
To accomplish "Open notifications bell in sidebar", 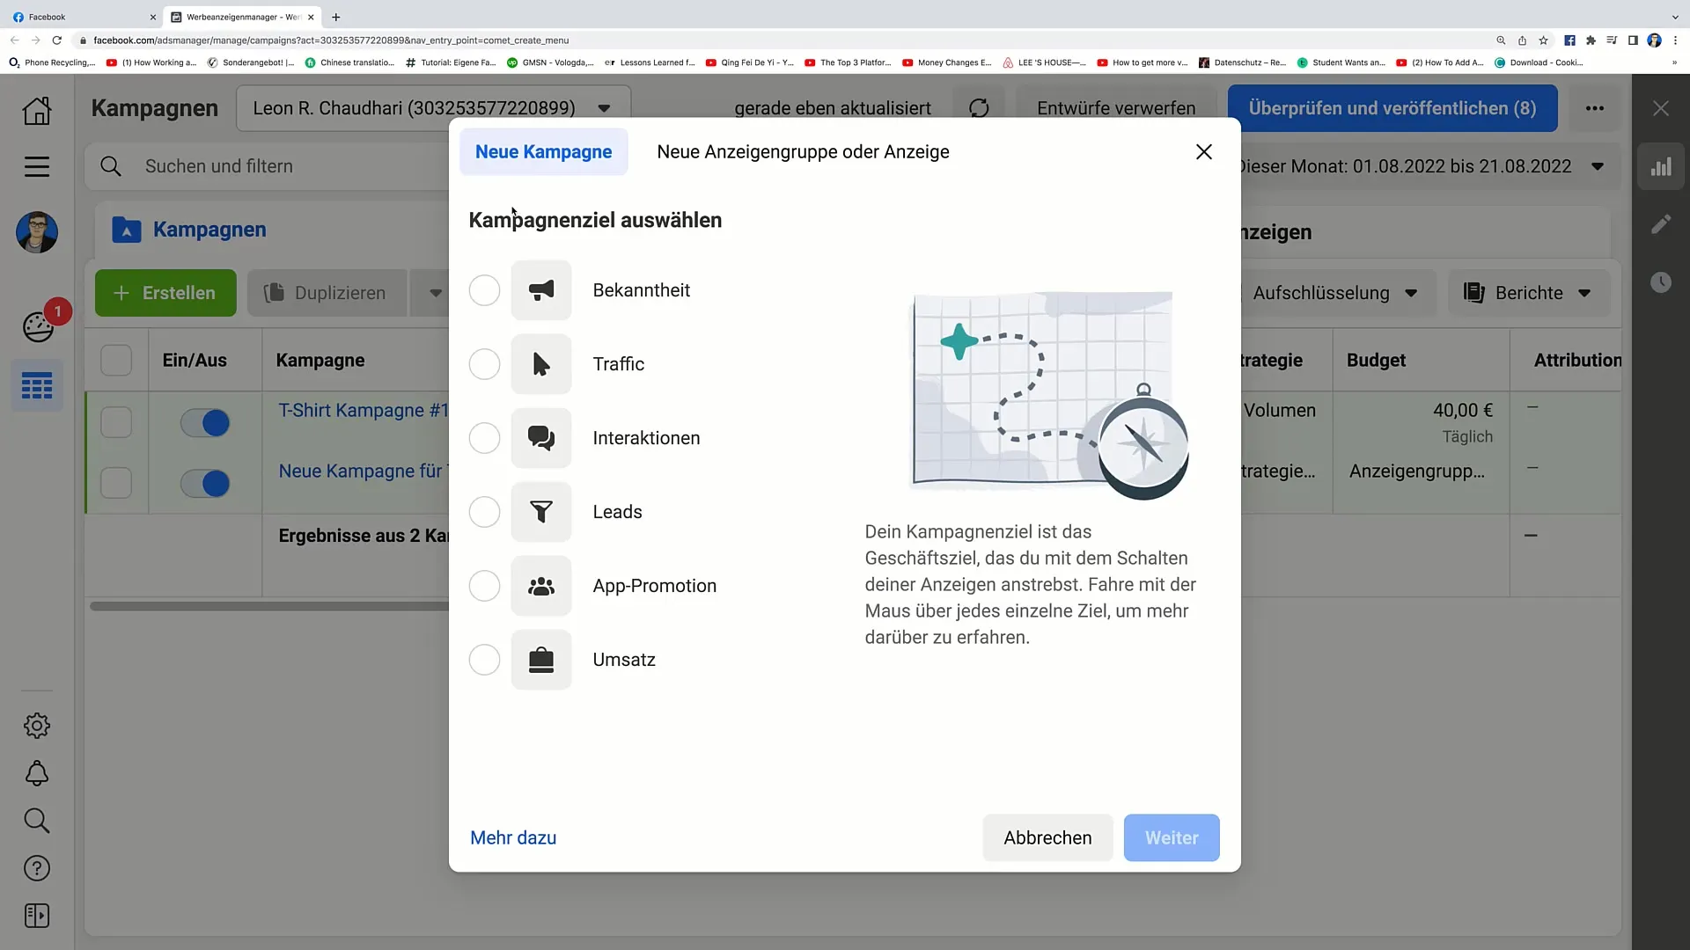I will (37, 774).
